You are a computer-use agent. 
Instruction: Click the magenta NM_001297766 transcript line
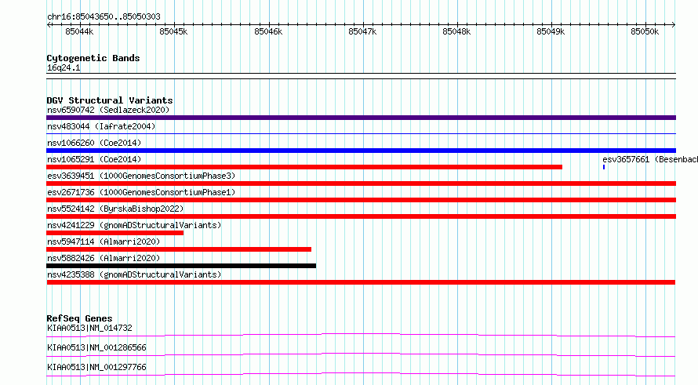[361, 374]
